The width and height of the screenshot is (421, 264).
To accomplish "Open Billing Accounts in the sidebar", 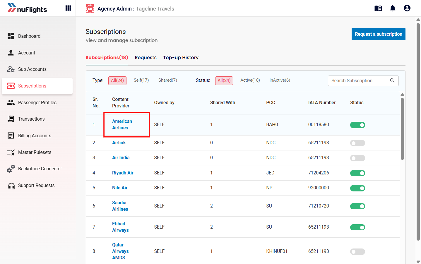I will (35, 136).
